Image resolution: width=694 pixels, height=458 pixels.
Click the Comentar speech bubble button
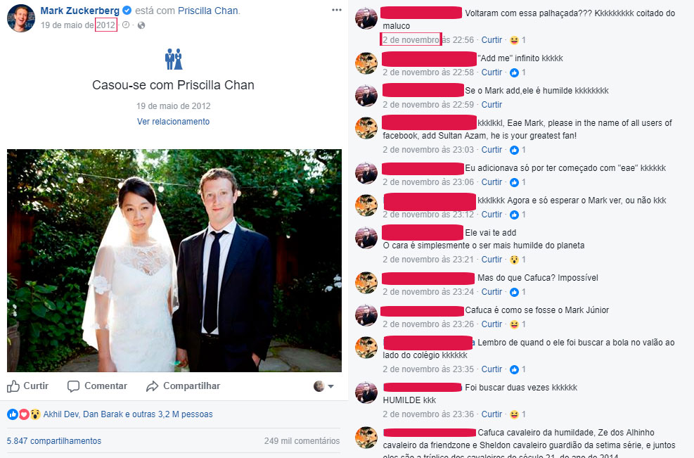(97, 386)
